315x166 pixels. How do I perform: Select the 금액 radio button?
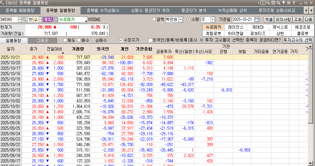click(154, 19)
